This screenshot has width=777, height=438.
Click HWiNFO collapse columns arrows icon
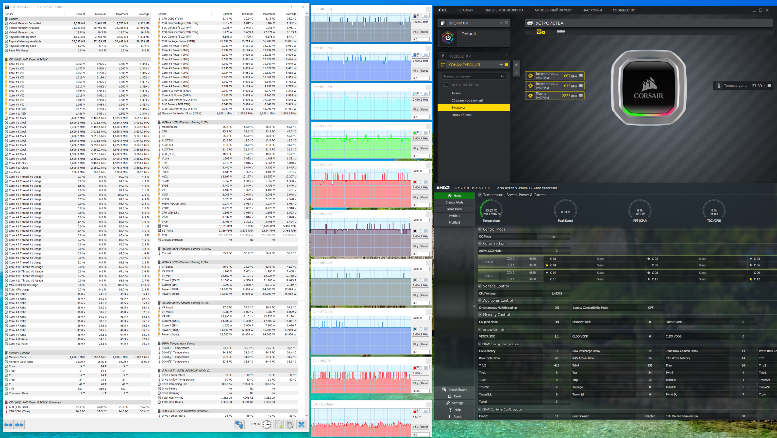(x=19, y=425)
